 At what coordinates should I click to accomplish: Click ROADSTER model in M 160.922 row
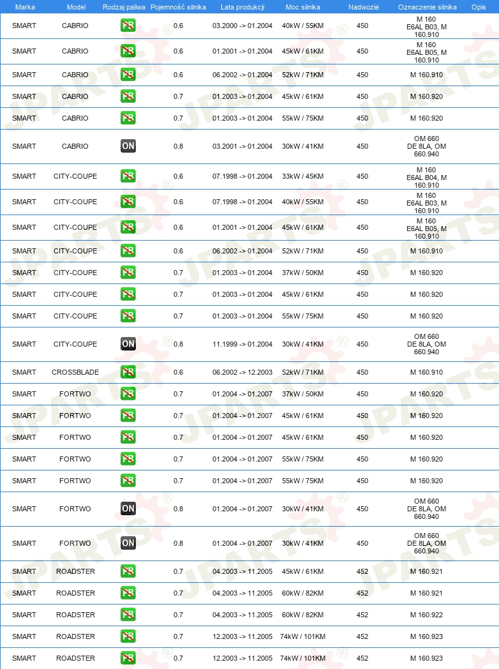(75, 615)
